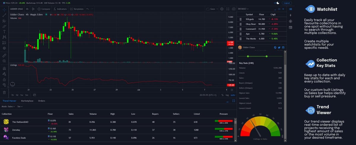Open the Mode: Sales dropdown
The image size is (356, 145).
point(8,106)
